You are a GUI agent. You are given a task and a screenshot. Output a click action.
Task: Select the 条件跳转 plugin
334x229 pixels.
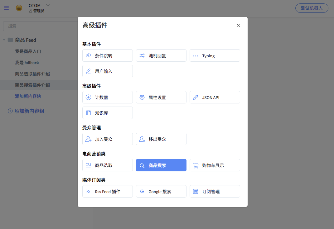click(108, 55)
